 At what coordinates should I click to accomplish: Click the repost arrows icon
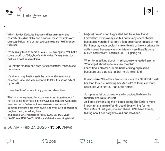[45, 141]
